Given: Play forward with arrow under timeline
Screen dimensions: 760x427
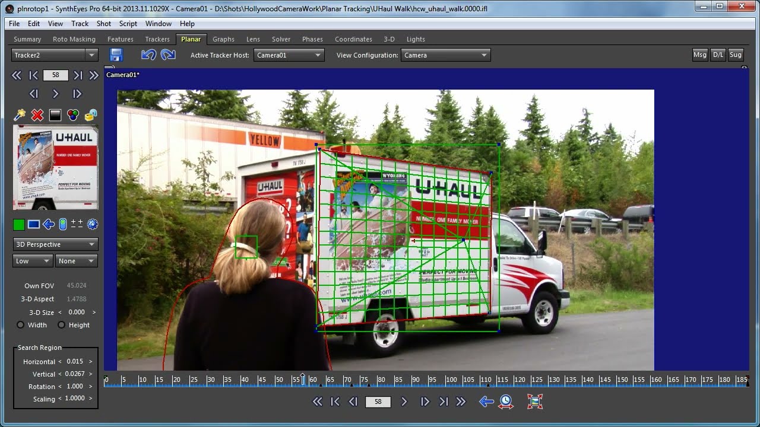Looking at the screenshot, I should (404, 401).
